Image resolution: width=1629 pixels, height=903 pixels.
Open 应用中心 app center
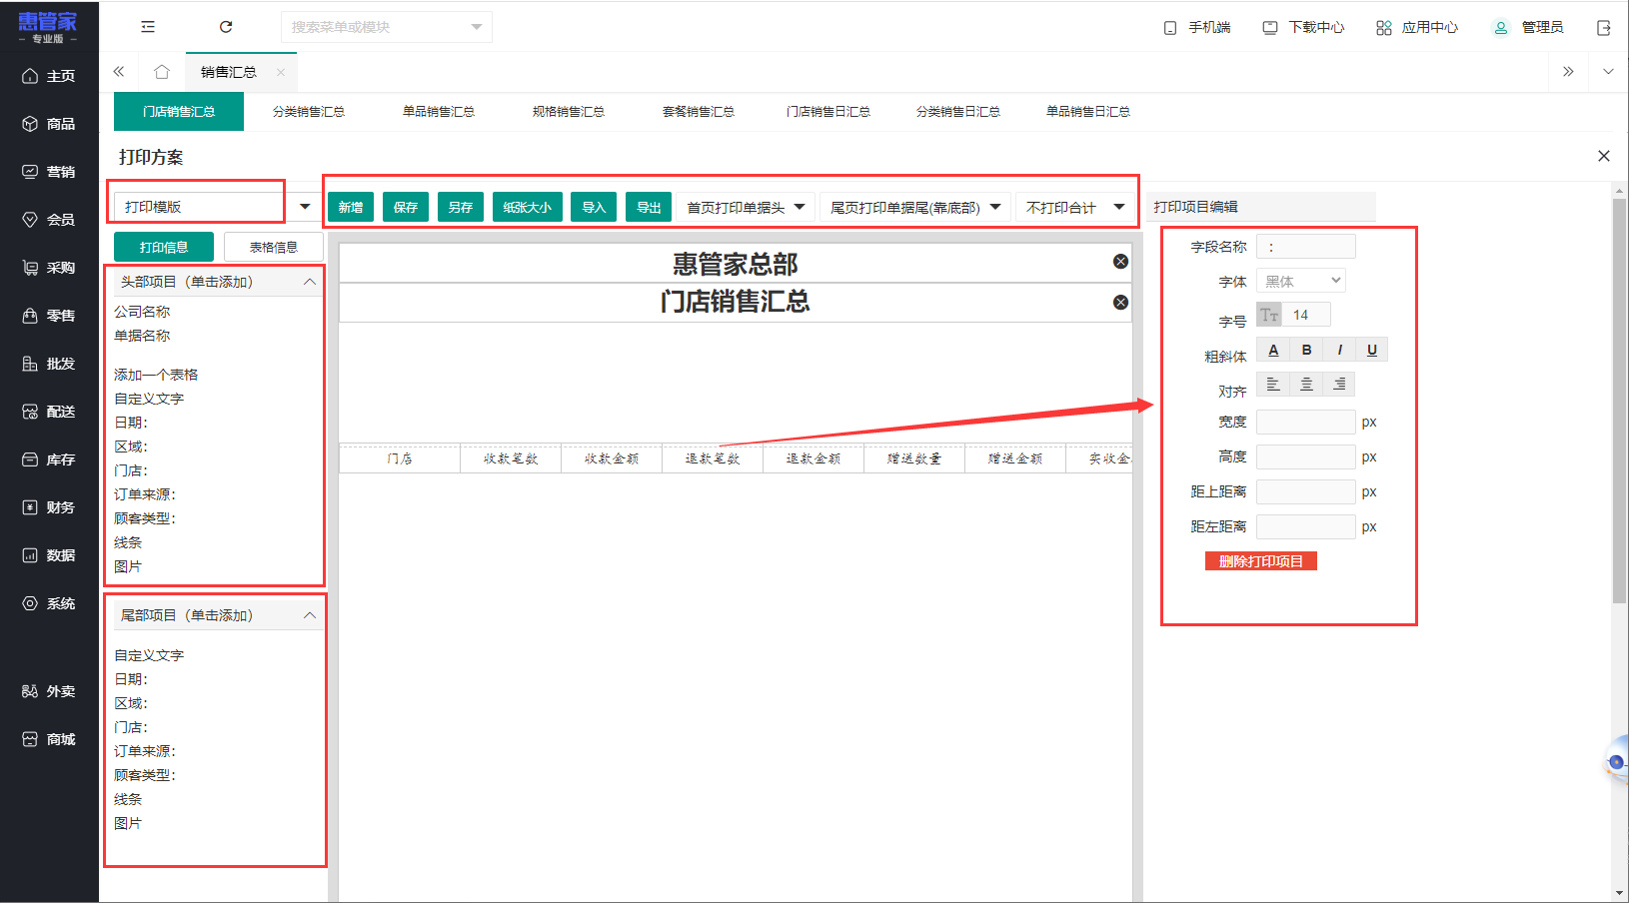(x=1417, y=28)
